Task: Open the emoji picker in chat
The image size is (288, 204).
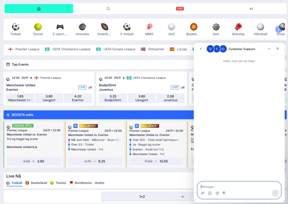Action: (x=210, y=193)
